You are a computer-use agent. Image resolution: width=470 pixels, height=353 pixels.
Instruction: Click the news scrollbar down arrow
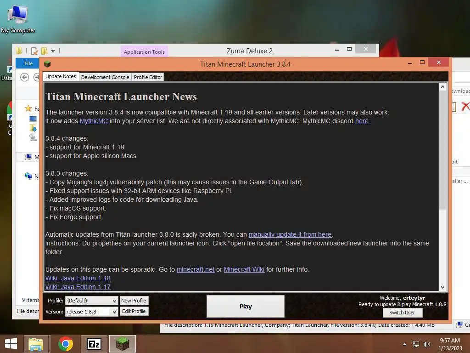pos(442,287)
